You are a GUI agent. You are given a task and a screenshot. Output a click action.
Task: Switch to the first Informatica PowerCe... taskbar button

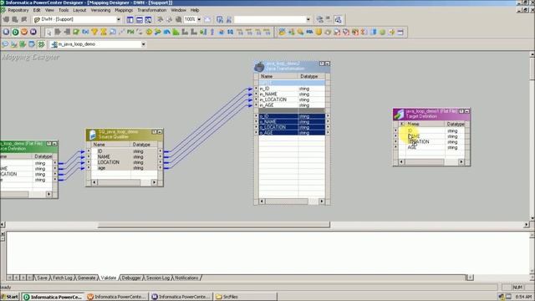pyautogui.click(x=53, y=297)
